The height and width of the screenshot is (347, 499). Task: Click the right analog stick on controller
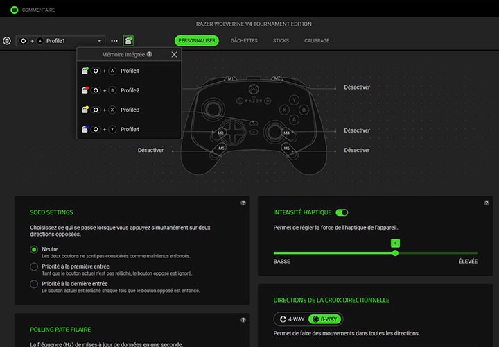[x=274, y=132]
